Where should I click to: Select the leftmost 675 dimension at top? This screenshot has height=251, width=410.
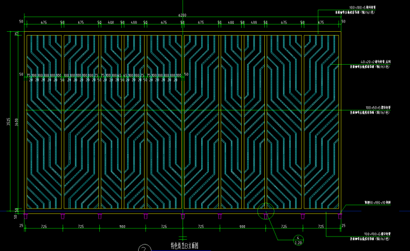coord(44,22)
